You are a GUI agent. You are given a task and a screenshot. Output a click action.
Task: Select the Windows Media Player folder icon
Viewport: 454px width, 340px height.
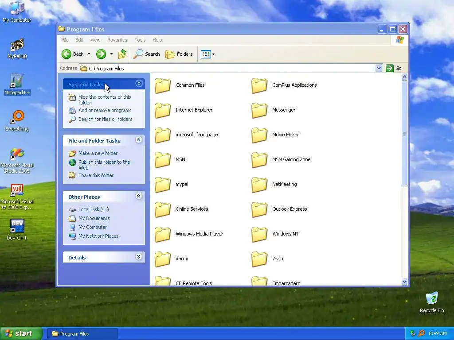point(163,235)
